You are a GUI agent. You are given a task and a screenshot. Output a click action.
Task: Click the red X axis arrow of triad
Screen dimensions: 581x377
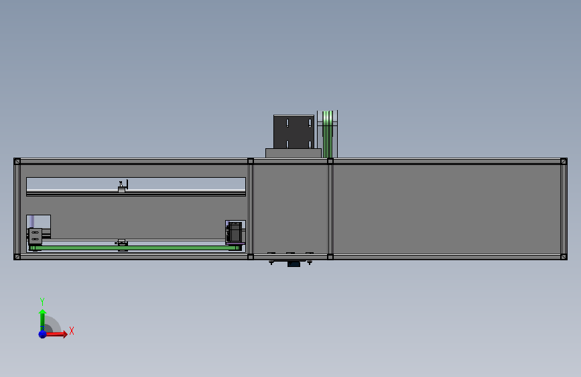tap(56, 334)
